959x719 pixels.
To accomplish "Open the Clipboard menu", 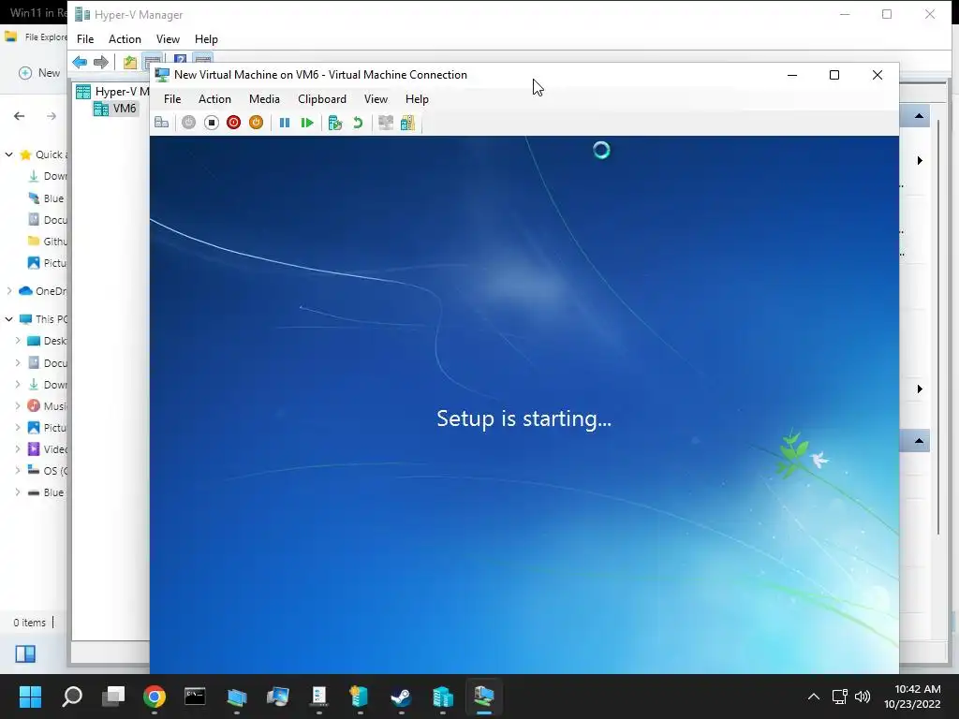I will click(322, 99).
